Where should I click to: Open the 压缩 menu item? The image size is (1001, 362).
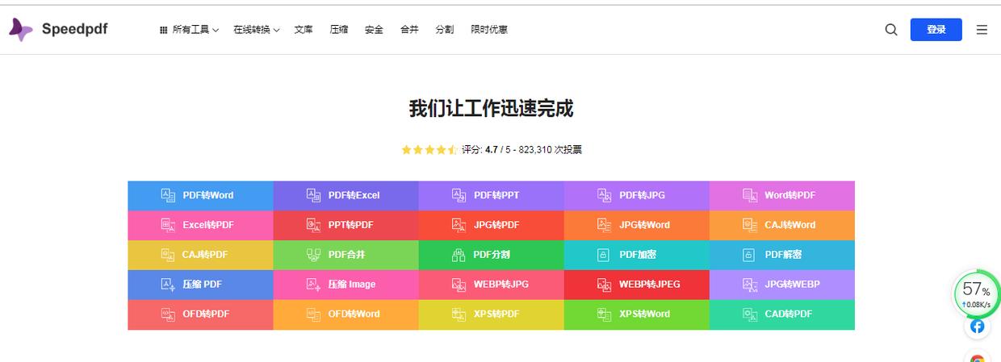tap(339, 30)
